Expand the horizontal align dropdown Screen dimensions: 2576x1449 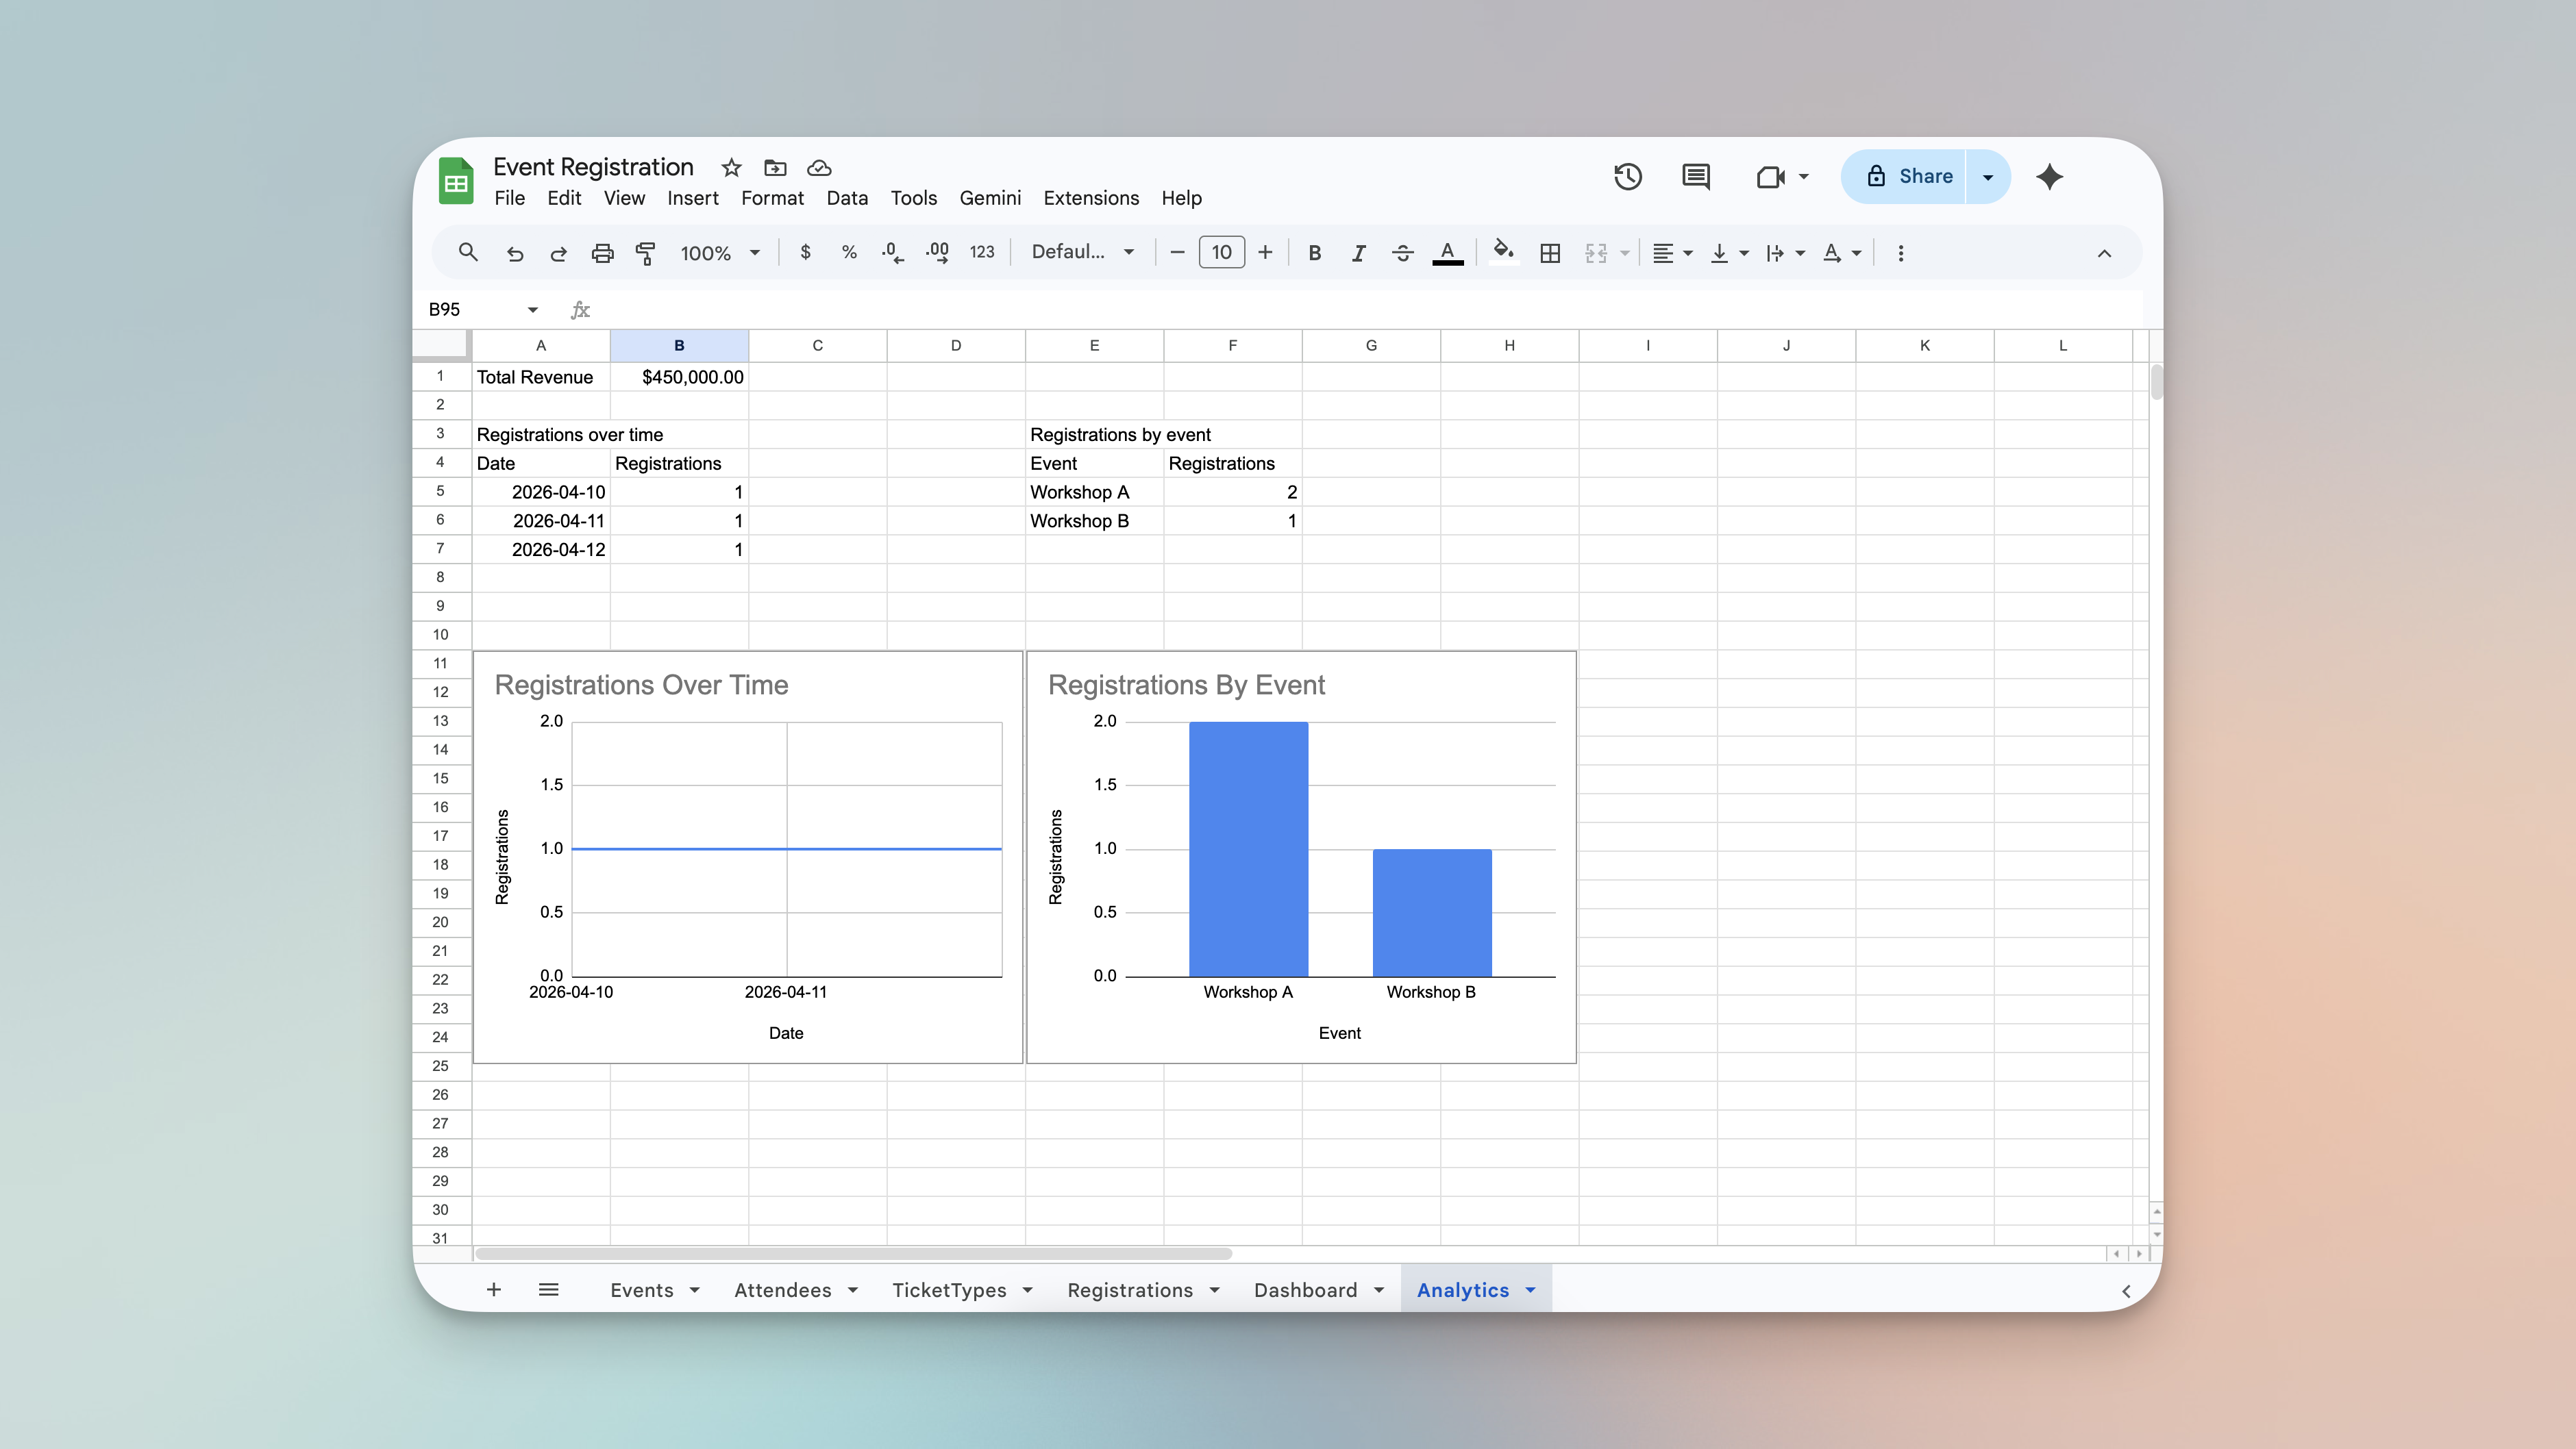pos(1687,254)
